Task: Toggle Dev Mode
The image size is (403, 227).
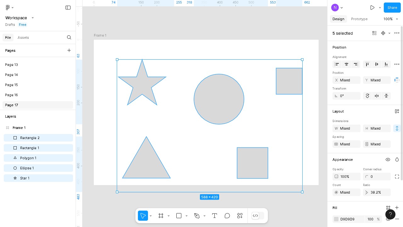Action: [255, 216]
